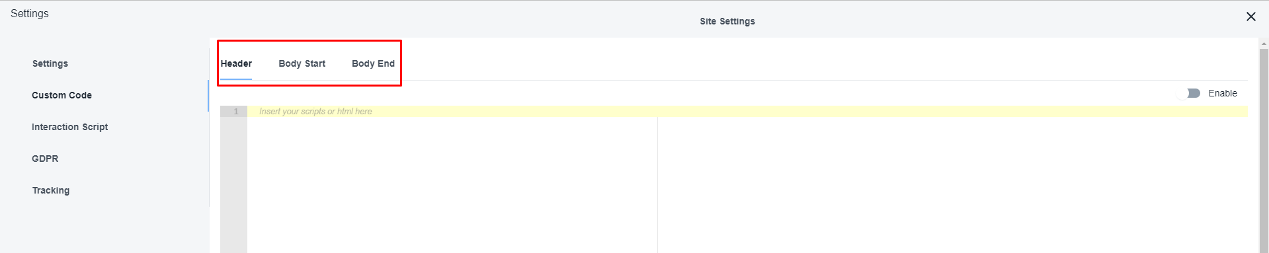Click the Enable label beside the switch
The image size is (1269, 253).
coord(1222,93)
